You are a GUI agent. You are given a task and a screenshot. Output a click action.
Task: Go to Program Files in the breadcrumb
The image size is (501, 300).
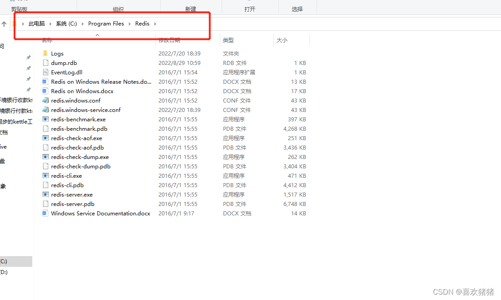[x=106, y=24]
